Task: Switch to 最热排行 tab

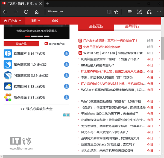Action: click(132, 26)
